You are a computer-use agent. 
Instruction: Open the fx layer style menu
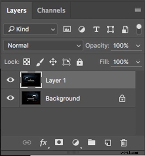pos(43,143)
